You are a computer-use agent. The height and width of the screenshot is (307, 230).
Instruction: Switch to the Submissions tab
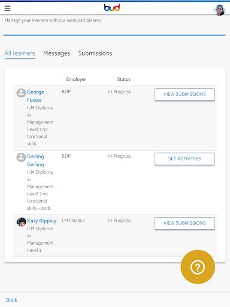(x=95, y=53)
